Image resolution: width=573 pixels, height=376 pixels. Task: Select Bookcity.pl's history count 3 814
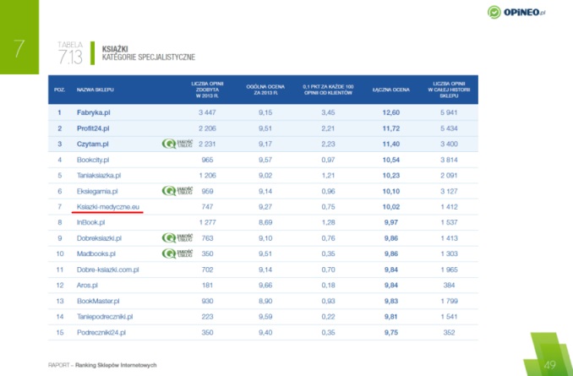coord(449,160)
